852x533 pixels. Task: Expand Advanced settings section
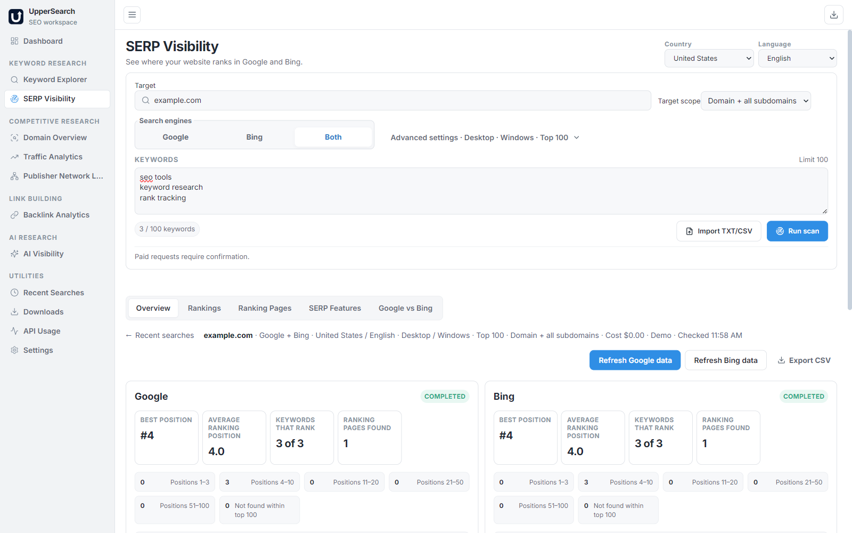point(485,138)
